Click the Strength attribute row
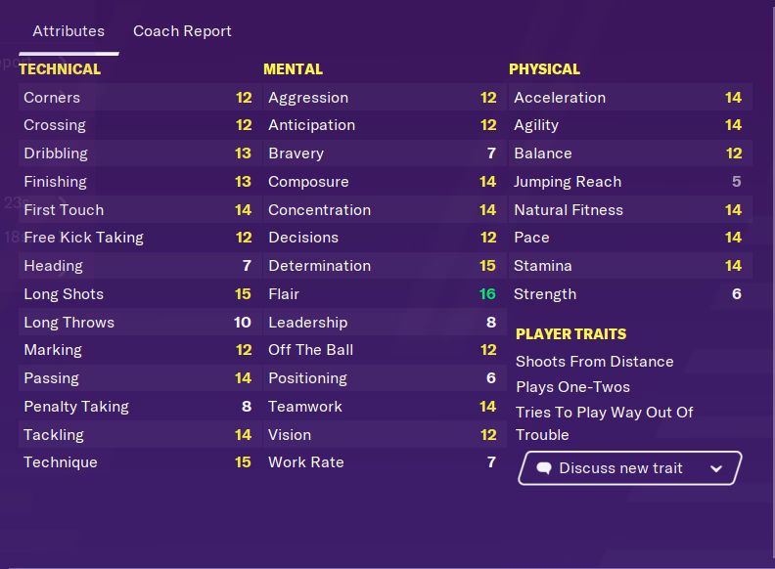Screen dimensions: 775x569 click(626, 294)
